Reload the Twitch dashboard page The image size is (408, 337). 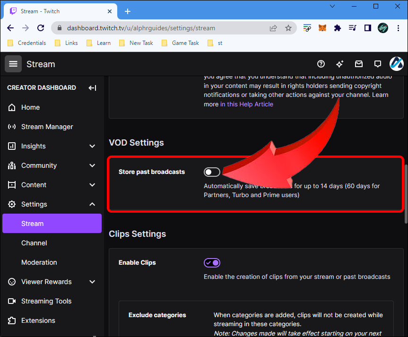pyautogui.click(x=41, y=28)
